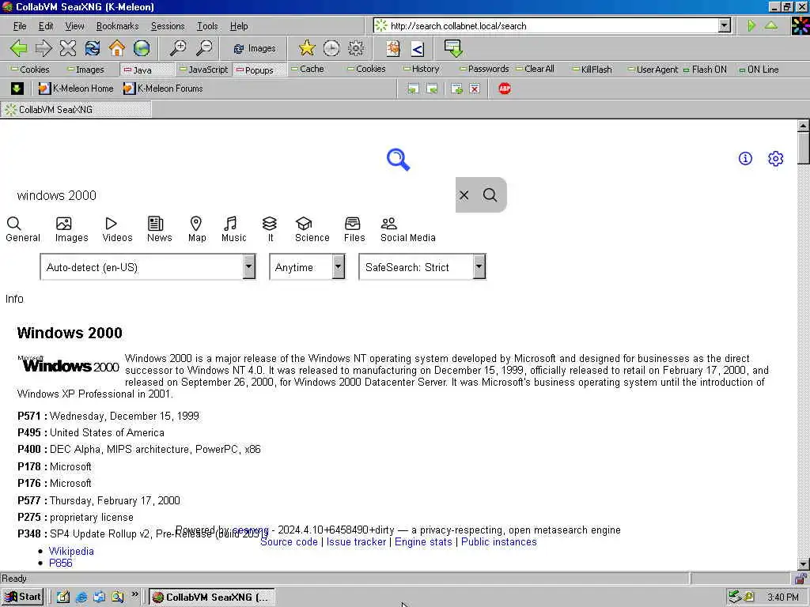Viewport: 810px width, 607px height.
Task: Open bookmarks via yellow star icon
Action: coord(307,48)
